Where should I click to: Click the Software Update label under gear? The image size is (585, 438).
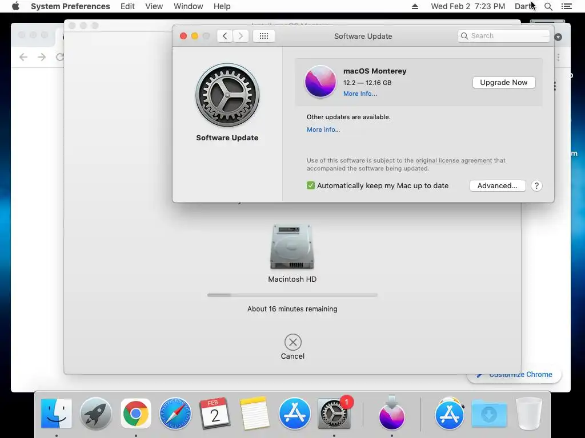point(227,137)
